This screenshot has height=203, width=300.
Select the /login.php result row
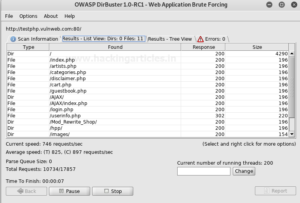coord(148,110)
